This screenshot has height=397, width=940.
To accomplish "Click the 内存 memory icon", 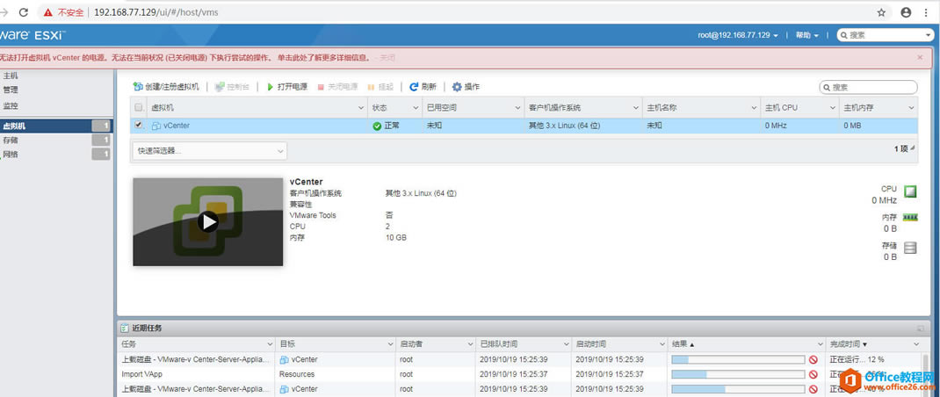I will 910,218.
